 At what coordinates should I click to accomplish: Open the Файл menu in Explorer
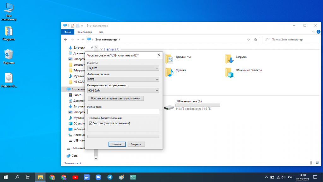(x=67, y=32)
